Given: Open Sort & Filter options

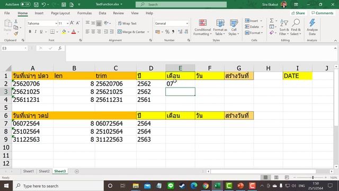Looking at the screenshot, I should coord(284,27).
